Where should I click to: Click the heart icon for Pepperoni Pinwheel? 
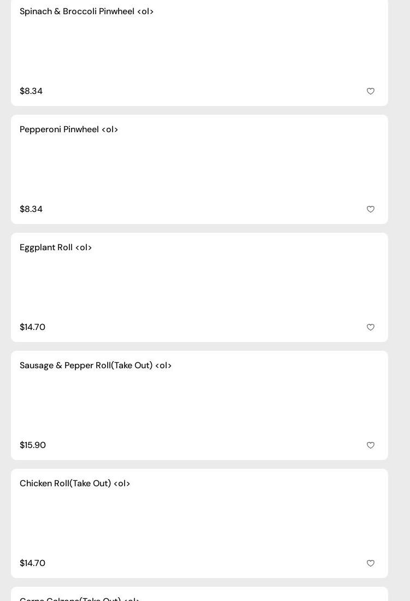tap(371, 209)
